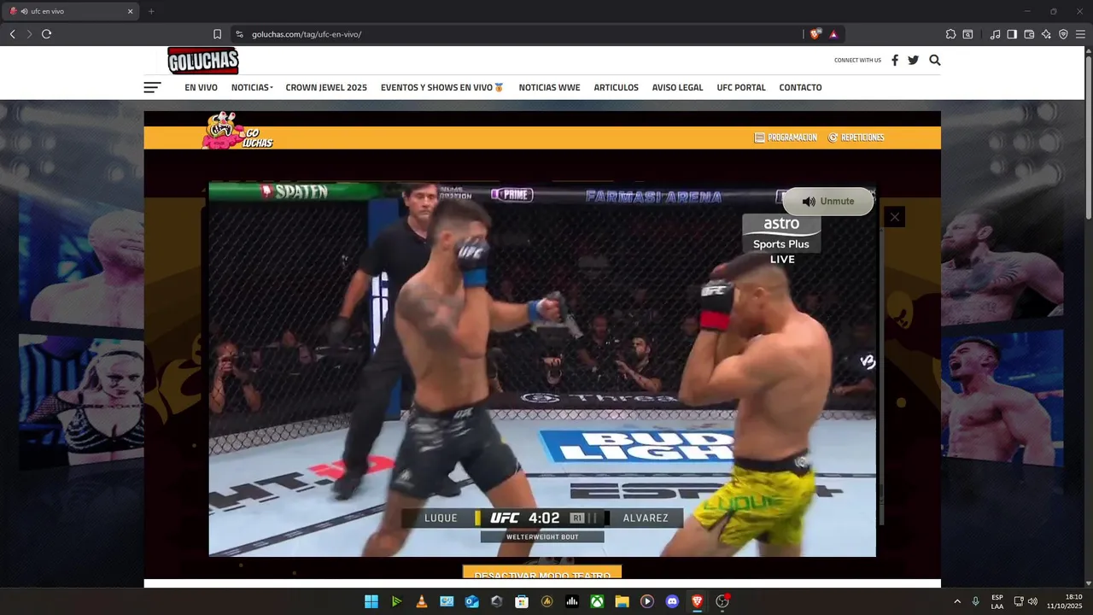Screen dimensions: 1093x615
Task: Open Brave Shields lion icon
Action: click(x=815, y=34)
